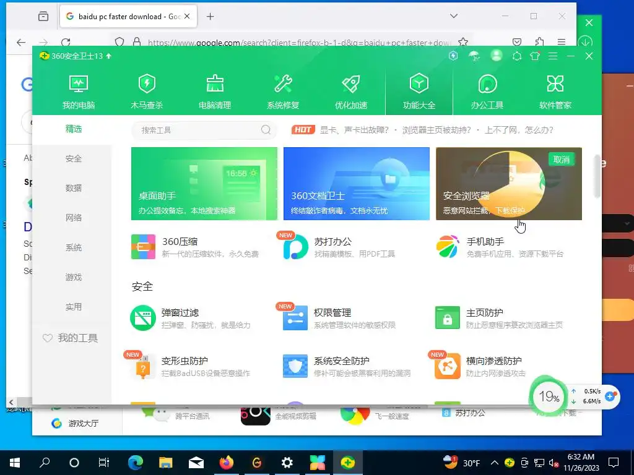Reload the Firefox page
Image resolution: width=634 pixels, height=475 pixels.
(x=66, y=42)
